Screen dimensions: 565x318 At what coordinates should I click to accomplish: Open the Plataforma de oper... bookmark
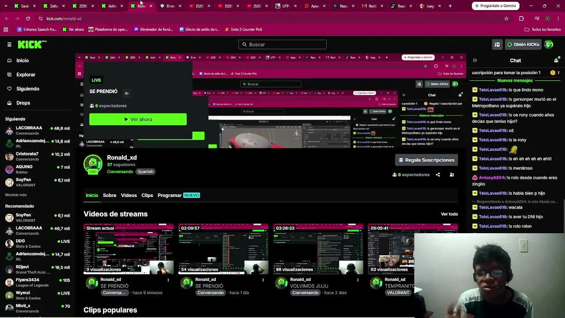[108, 30]
